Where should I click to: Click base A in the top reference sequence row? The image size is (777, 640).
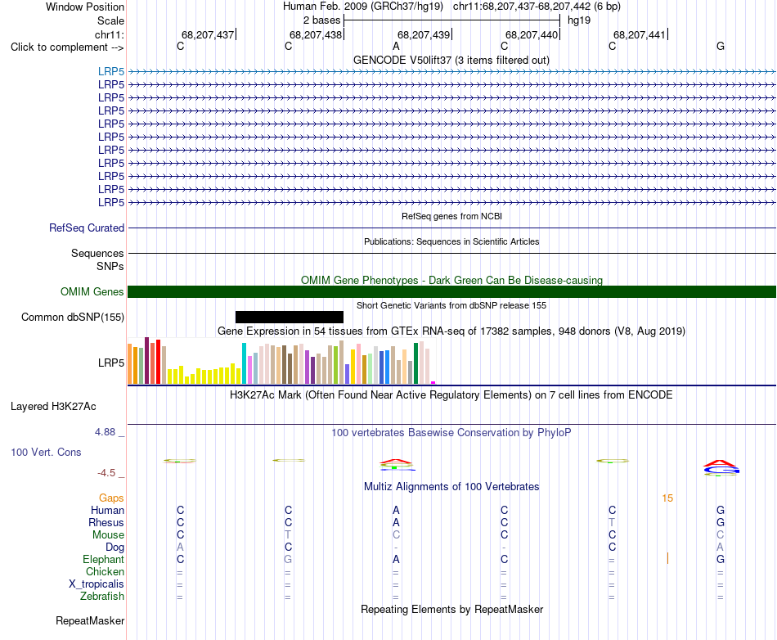tap(396, 46)
